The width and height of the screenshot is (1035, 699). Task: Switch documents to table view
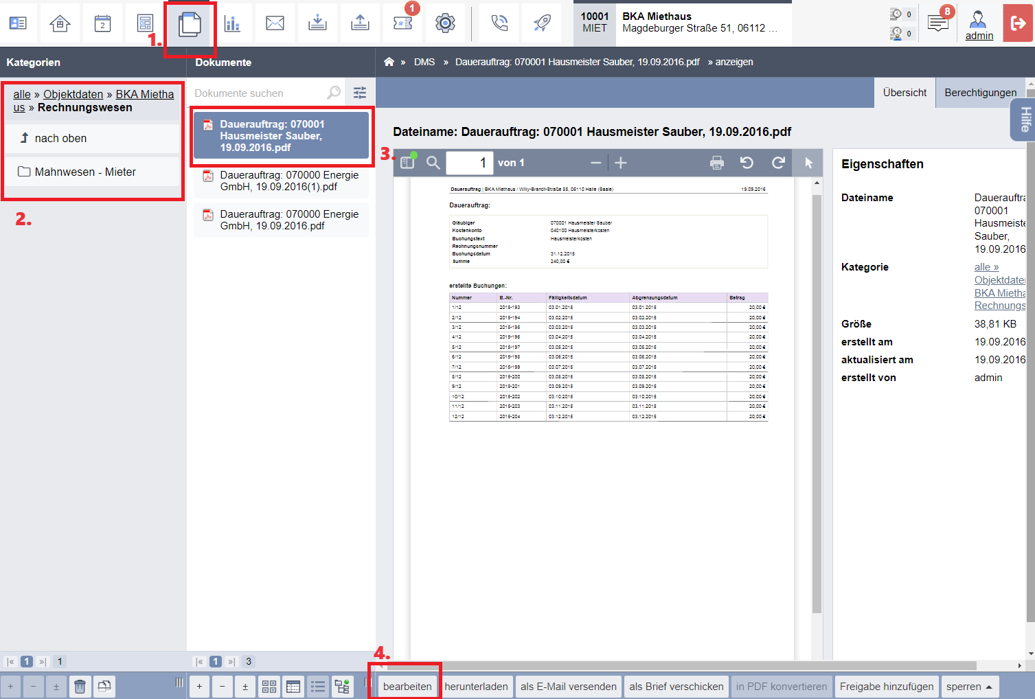coord(293,687)
